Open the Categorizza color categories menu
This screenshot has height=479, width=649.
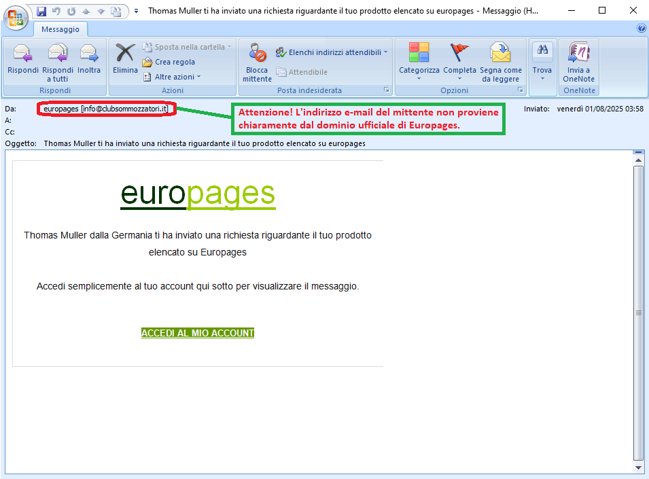pyautogui.click(x=419, y=61)
